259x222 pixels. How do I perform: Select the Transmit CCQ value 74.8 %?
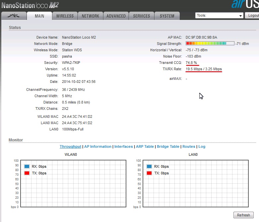click(191, 63)
